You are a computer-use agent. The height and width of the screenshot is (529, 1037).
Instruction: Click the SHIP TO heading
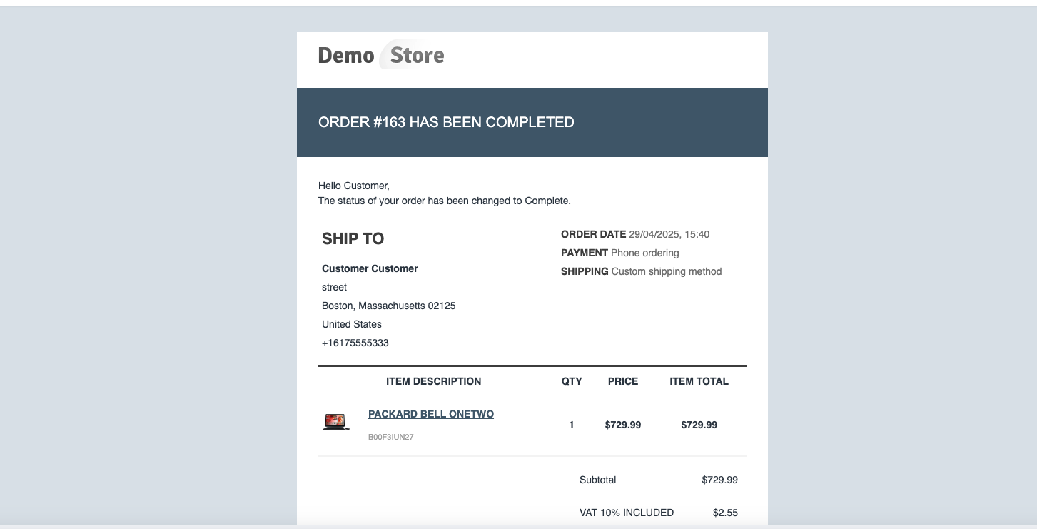(353, 238)
